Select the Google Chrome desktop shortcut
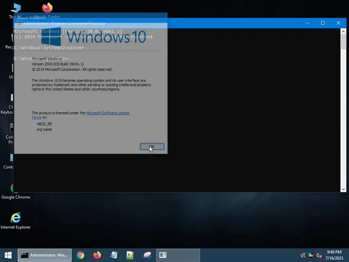Image resolution: width=349 pixels, height=262 pixels. [x=16, y=191]
